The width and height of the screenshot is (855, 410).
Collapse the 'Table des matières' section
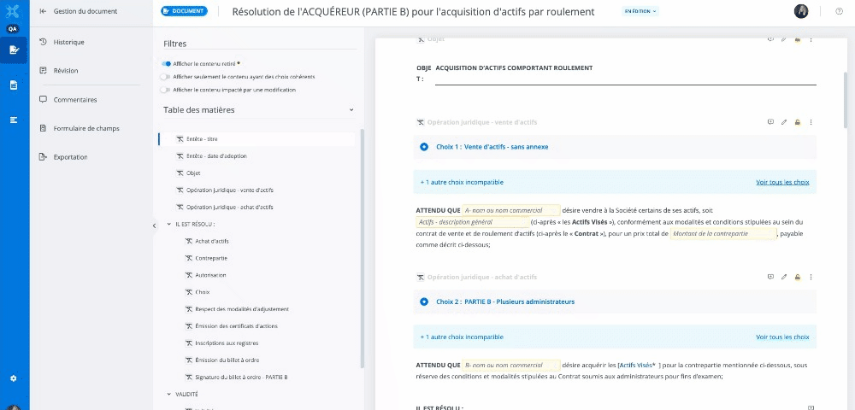pos(351,109)
